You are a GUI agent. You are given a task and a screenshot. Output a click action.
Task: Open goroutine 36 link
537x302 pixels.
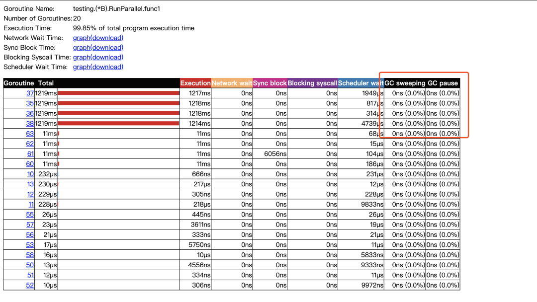click(x=30, y=113)
